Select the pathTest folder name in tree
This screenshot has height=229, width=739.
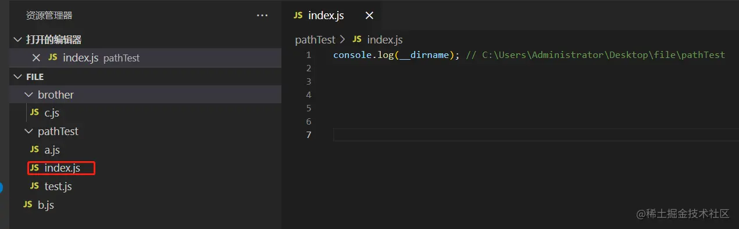point(58,132)
